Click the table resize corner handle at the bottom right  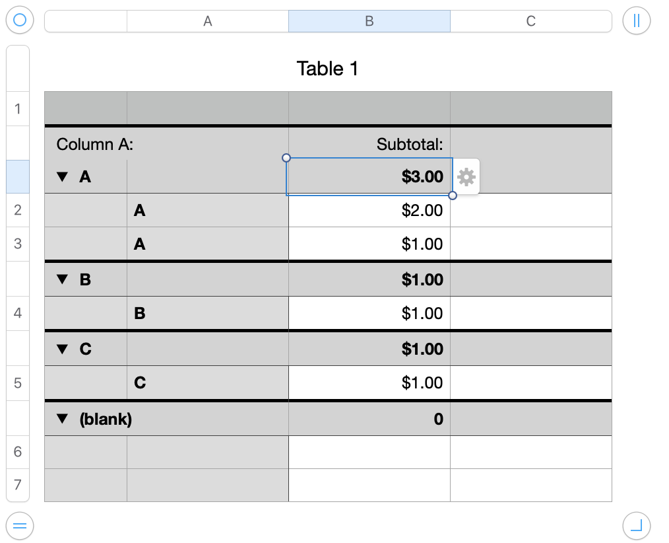[636, 526]
